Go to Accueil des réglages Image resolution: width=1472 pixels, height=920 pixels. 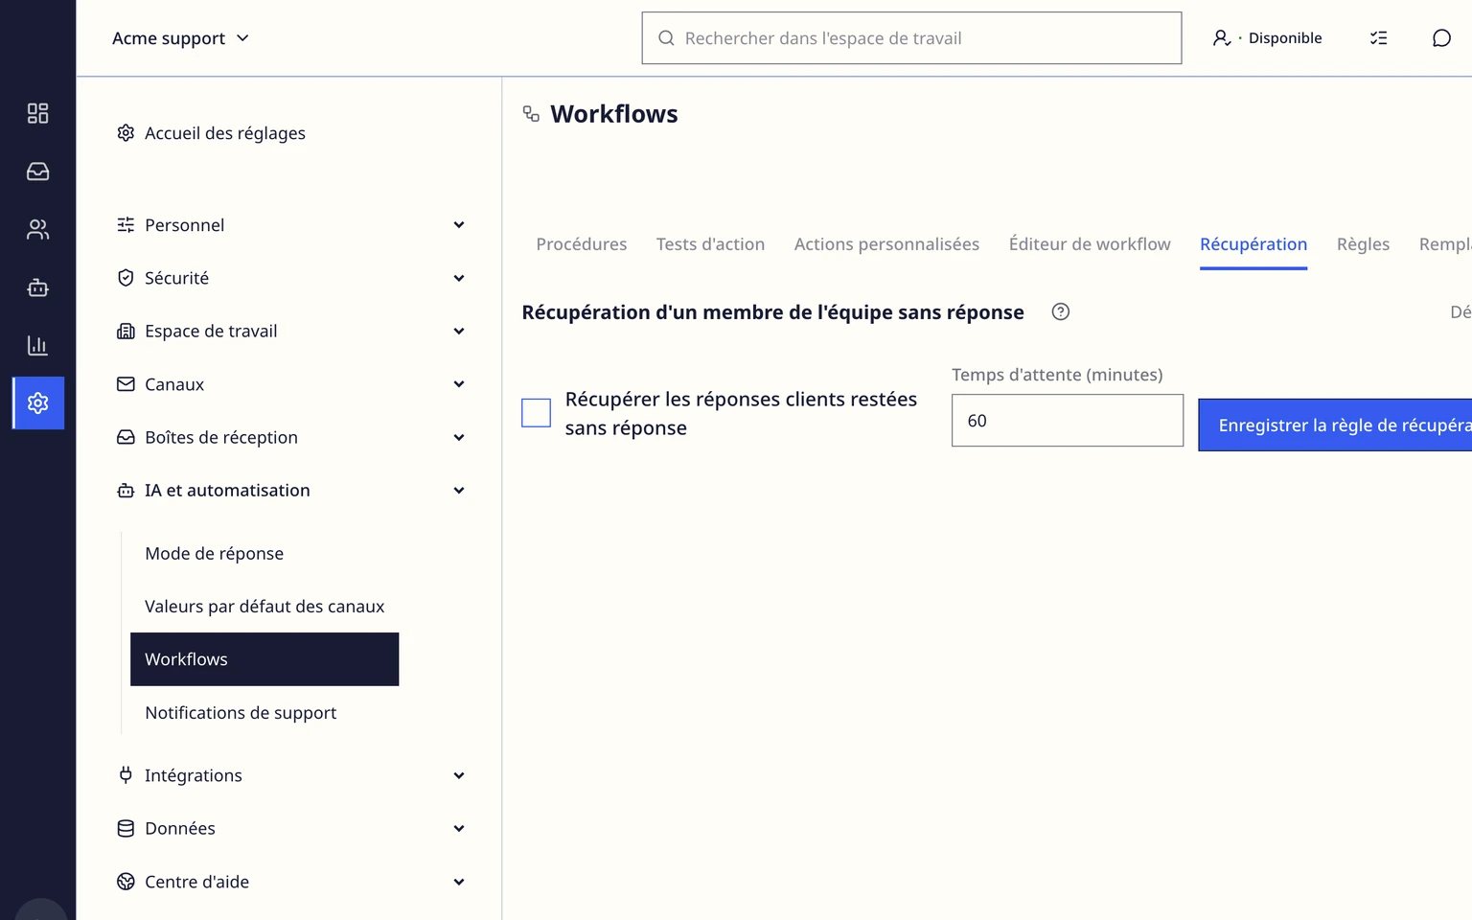tap(225, 133)
